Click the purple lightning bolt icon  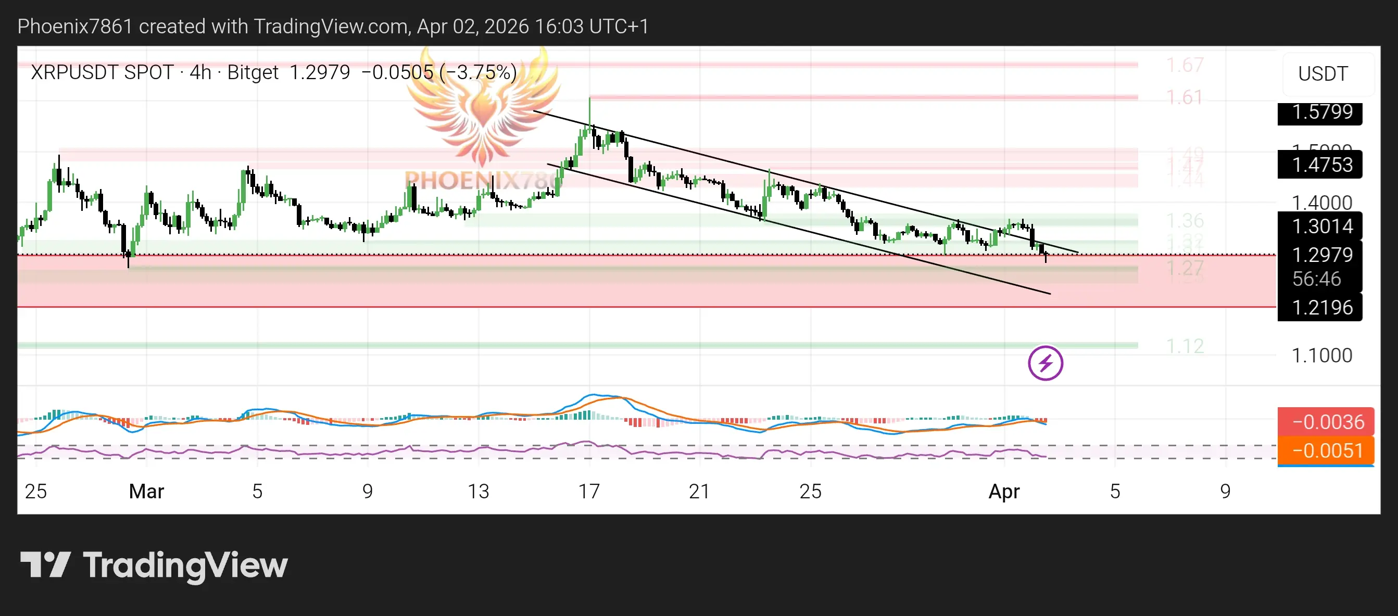(1045, 363)
